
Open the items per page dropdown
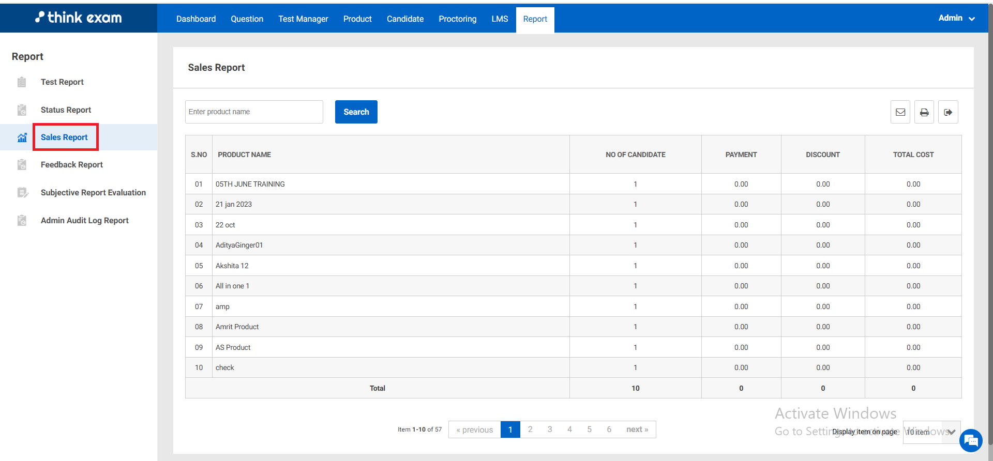(x=931, y=432)
